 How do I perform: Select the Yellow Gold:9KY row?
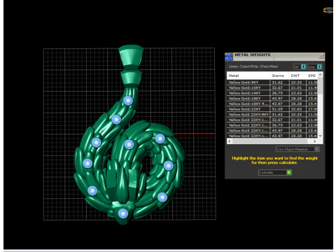click(272, 83)
